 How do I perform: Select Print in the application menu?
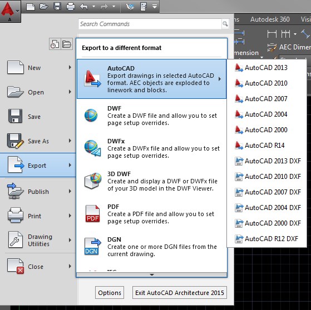(x=38, y=216)
